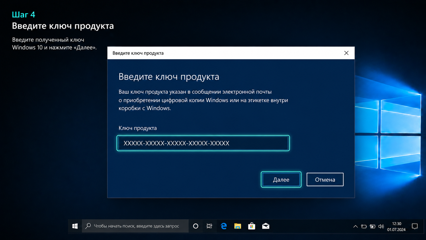The width and height of the screenshot is (426, 240).
Task: Click the Введите ключ продукта dialog heading
Action: pos(169,77)
